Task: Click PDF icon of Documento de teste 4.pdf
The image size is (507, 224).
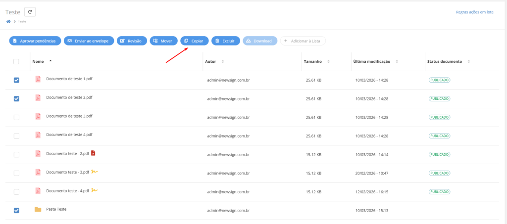Action: tap(38, 135)
